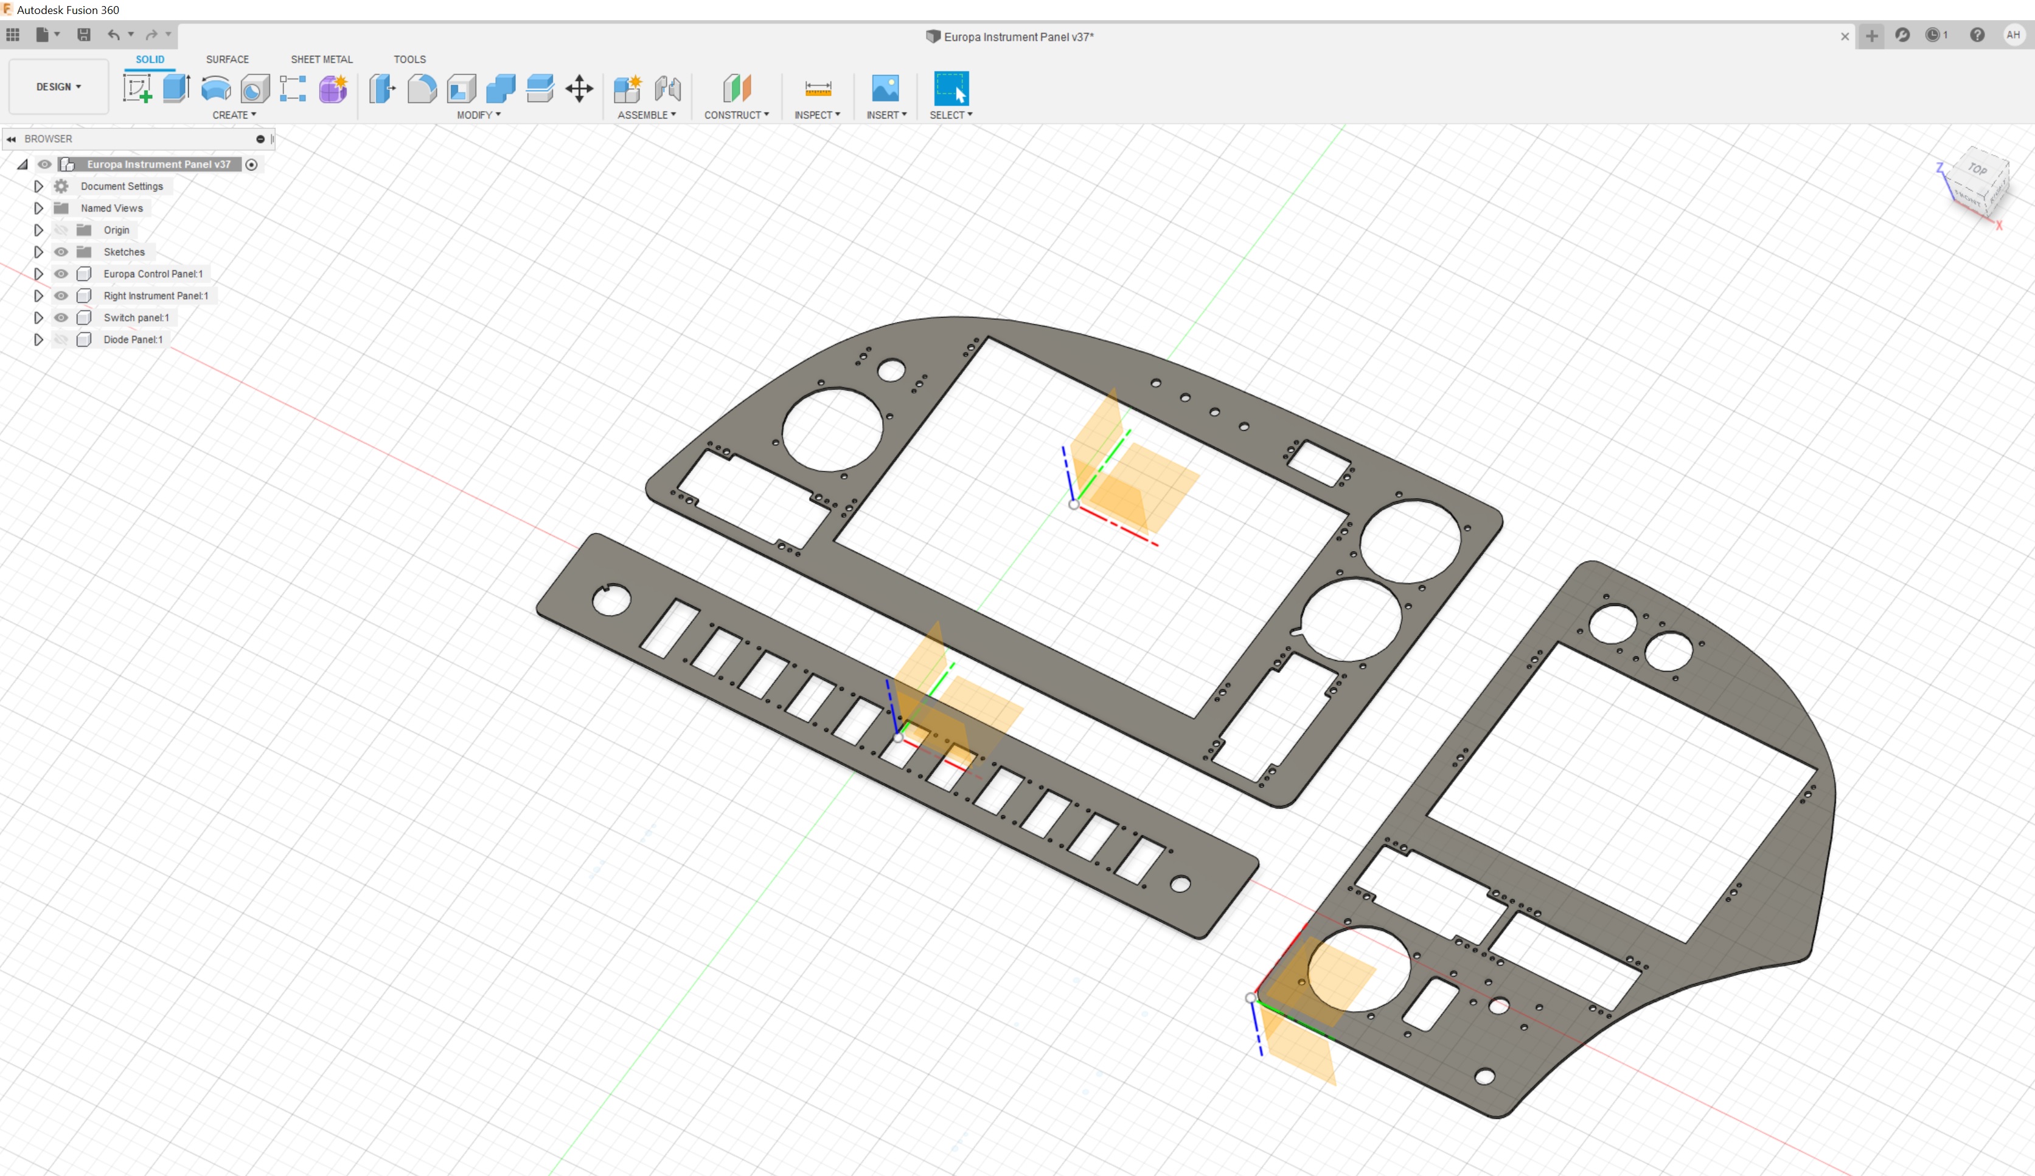The height and width of the screenshot is (1176, 2035).
Task: Open the MODIFY menu
Action: [x=478, y=115]
